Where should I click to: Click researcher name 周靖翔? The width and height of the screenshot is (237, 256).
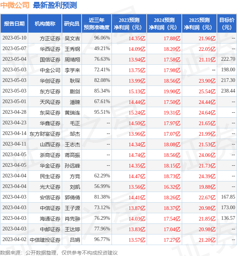72,60
